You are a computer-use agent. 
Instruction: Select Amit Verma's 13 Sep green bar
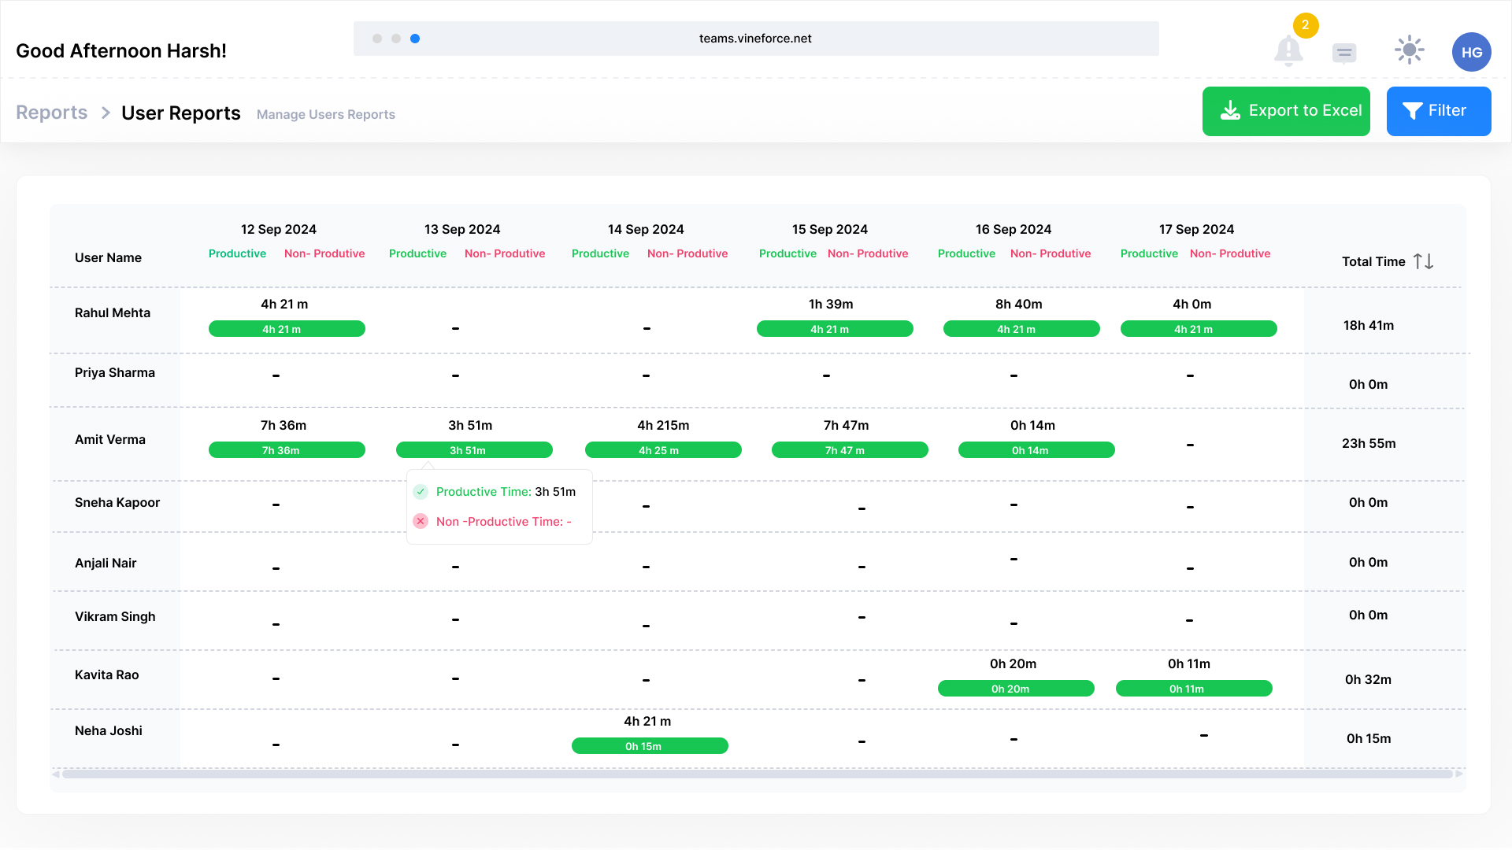[x=474, y=450]
